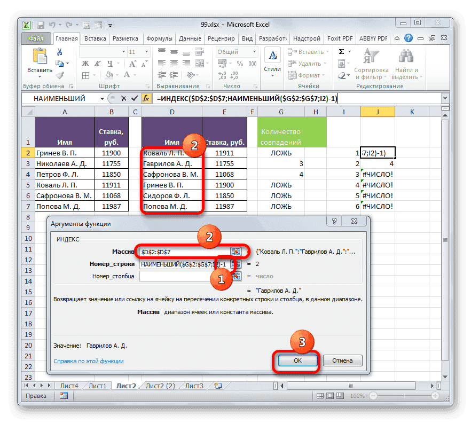The height and width of the screenshot is (423, 471).
Task: Select the italic К formatting icon
Action: [98, 63]
